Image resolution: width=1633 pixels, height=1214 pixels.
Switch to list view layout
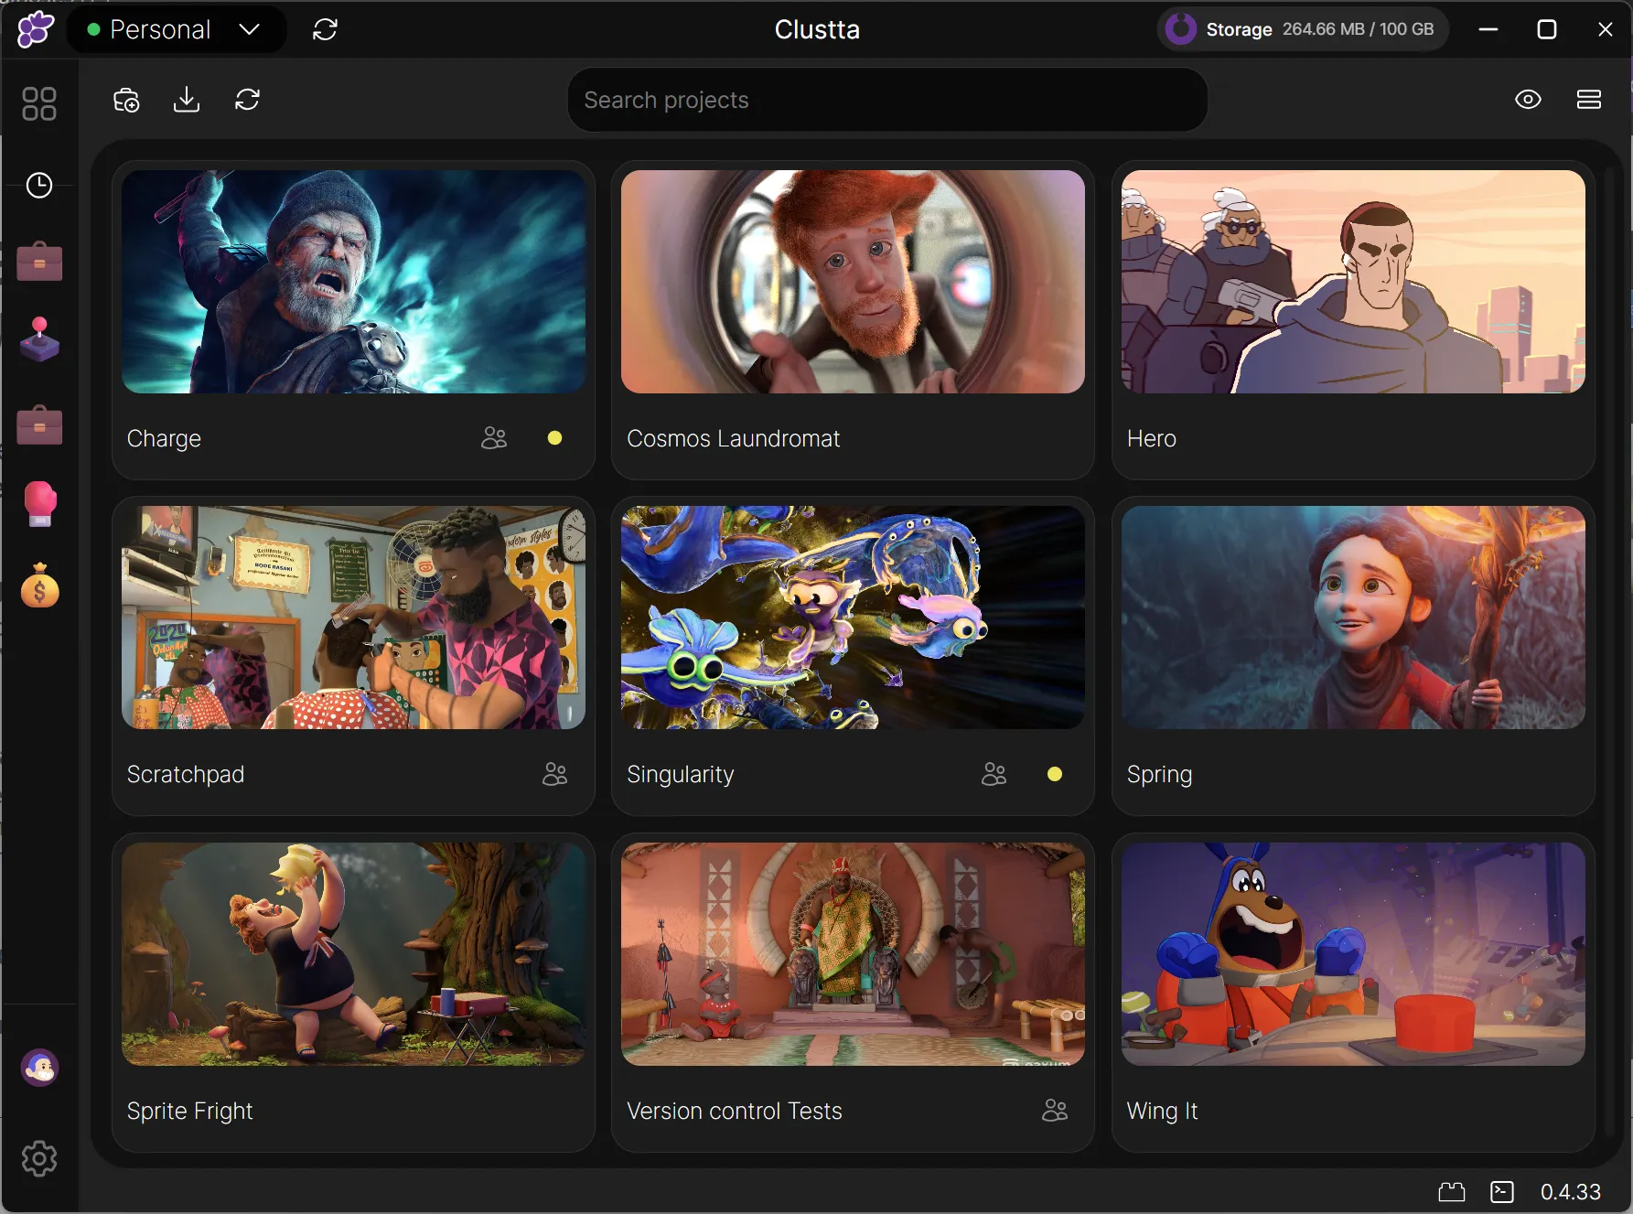click(1589, 100)
